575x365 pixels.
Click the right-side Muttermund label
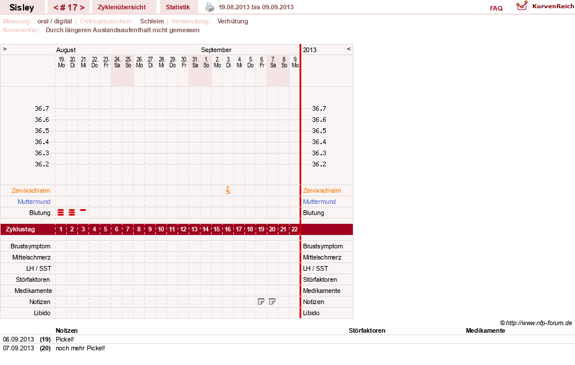[319, 202]
